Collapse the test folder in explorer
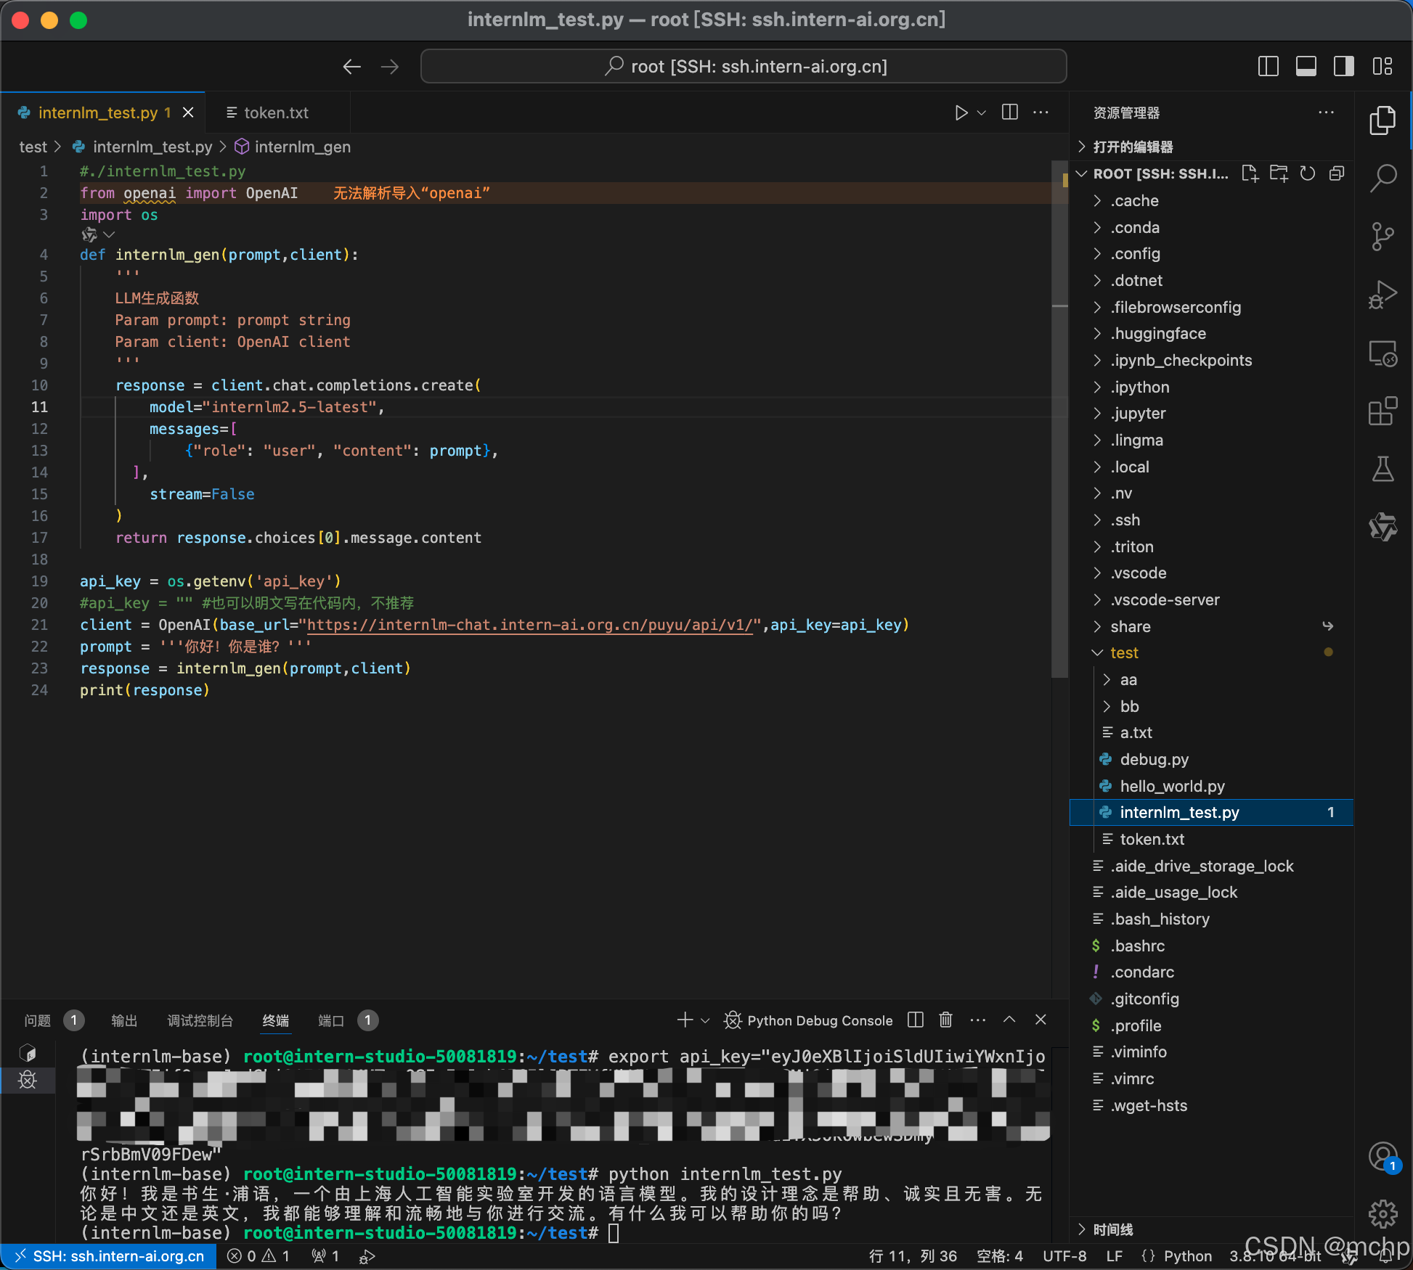 click(1124, 652)
